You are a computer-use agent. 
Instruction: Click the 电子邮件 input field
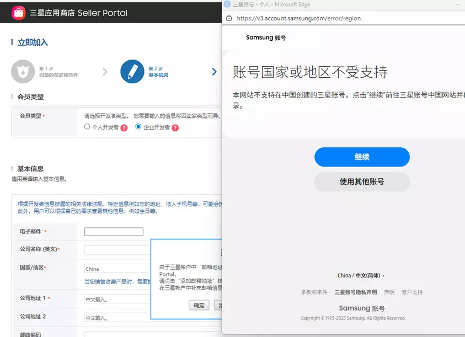click(x=114, y=232)
